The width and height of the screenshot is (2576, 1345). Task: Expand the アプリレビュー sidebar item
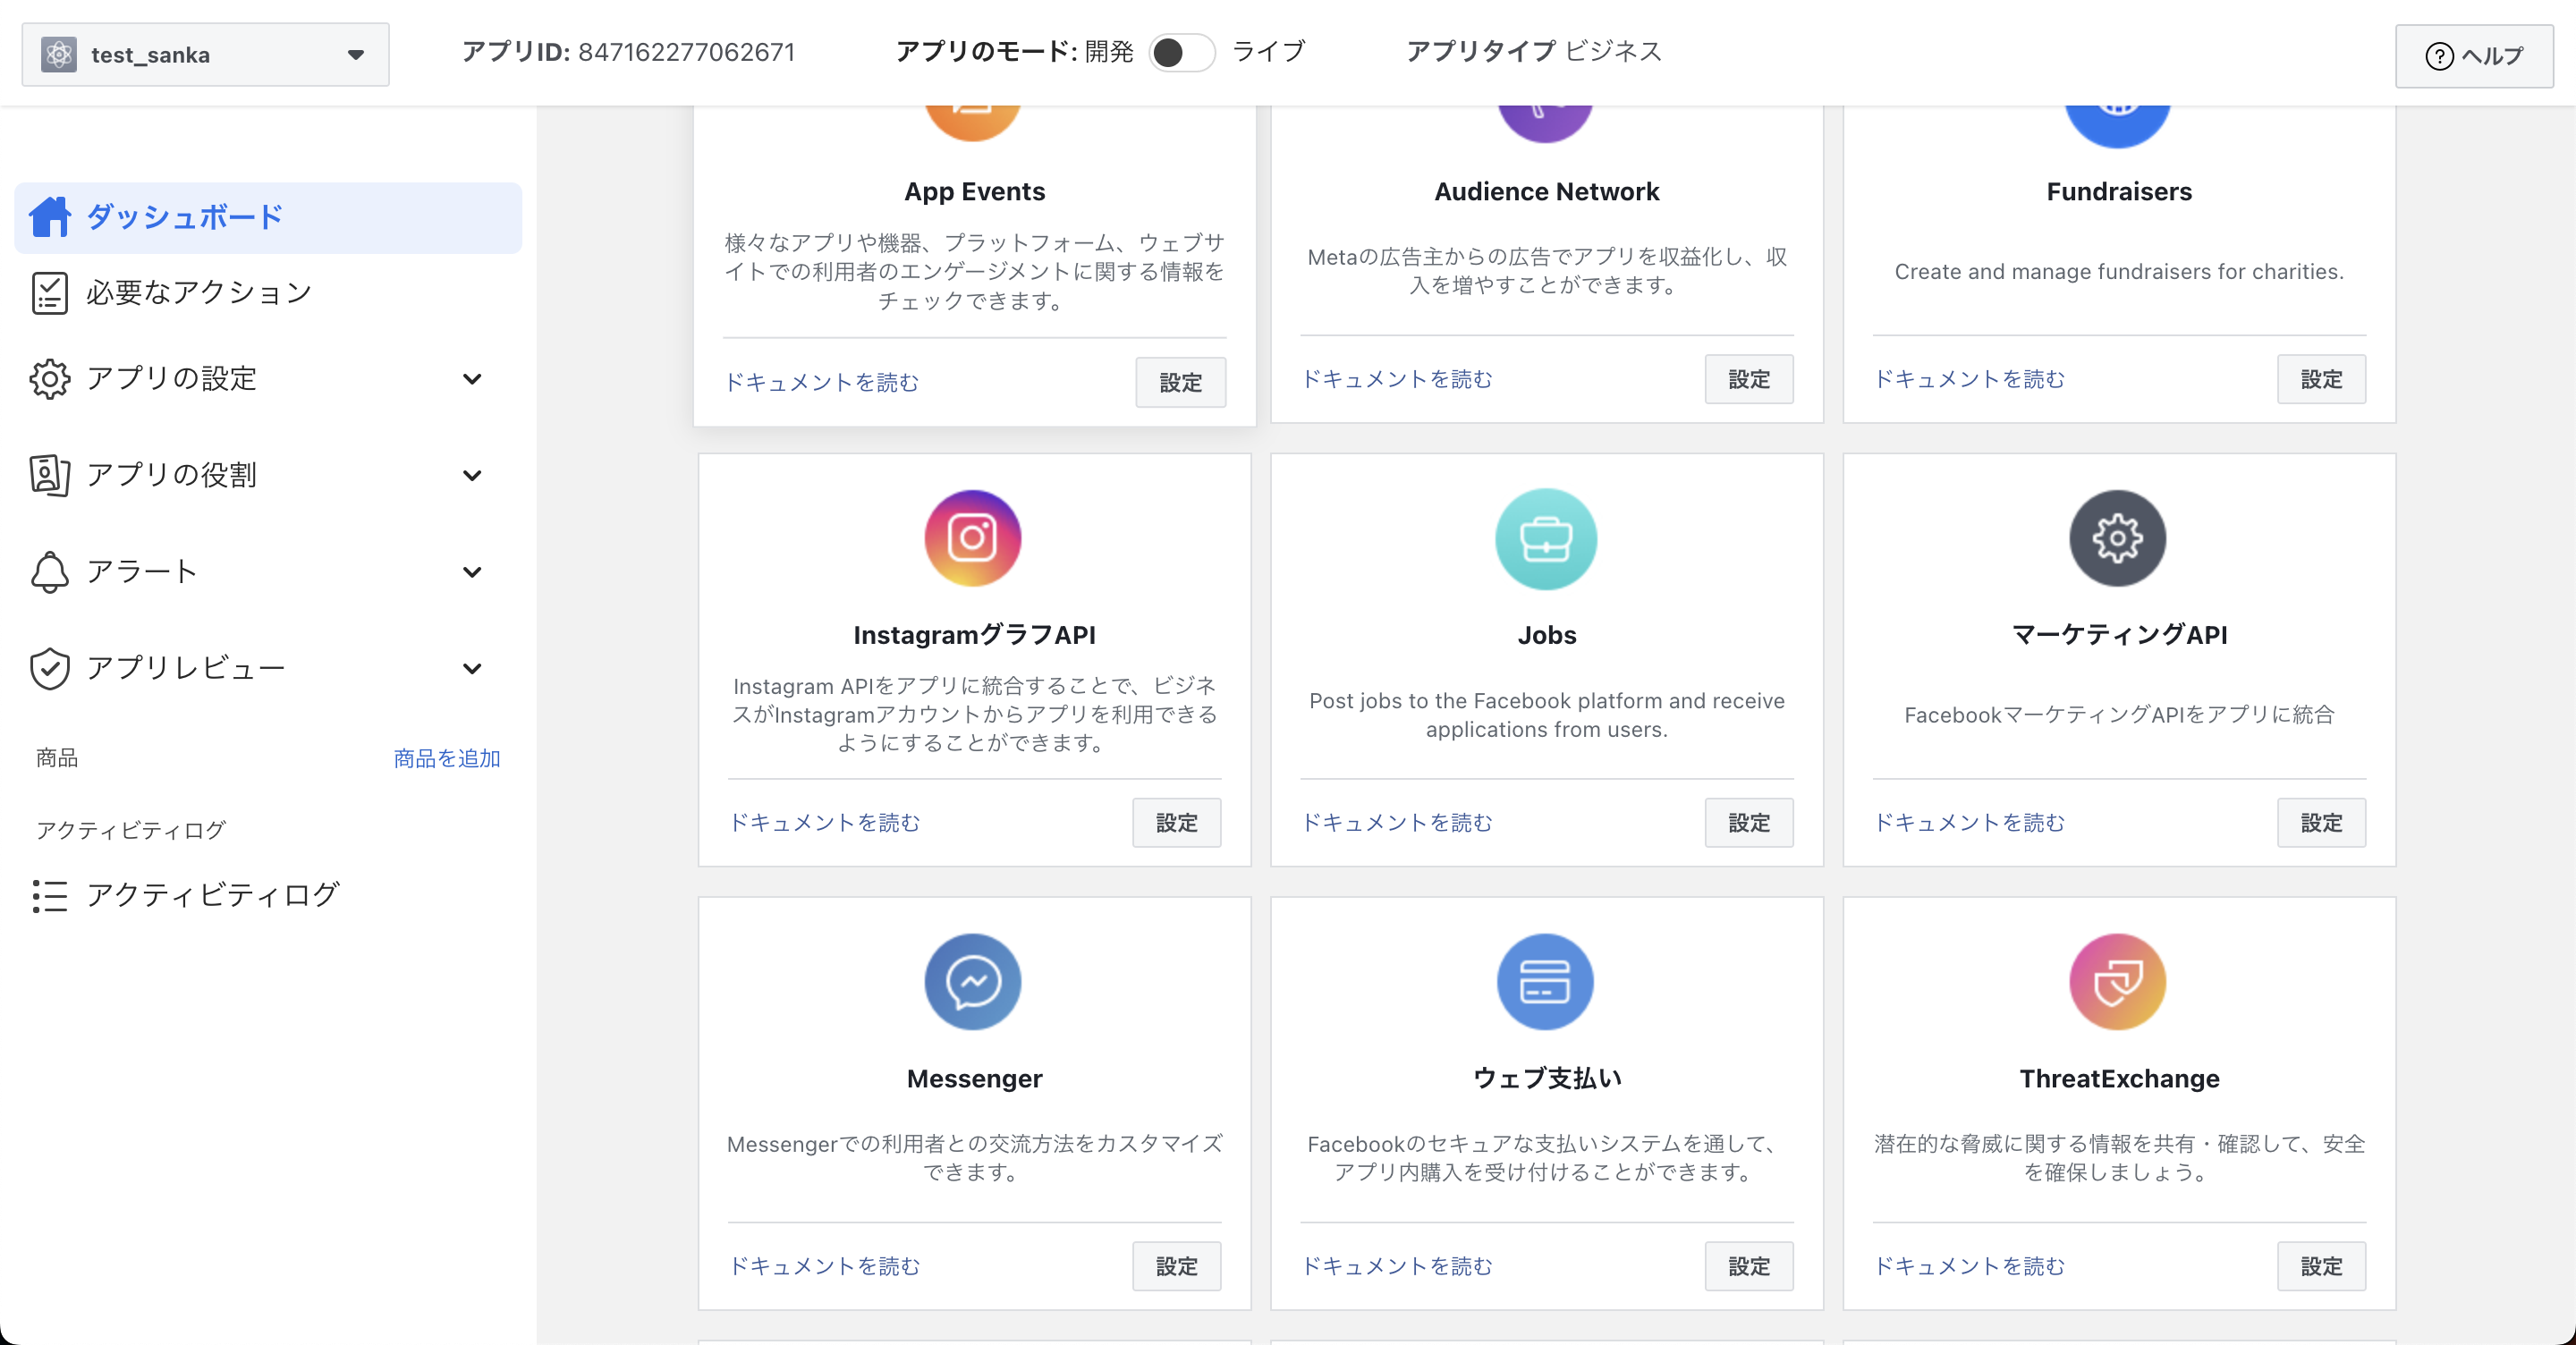click(x=472, y=668)
